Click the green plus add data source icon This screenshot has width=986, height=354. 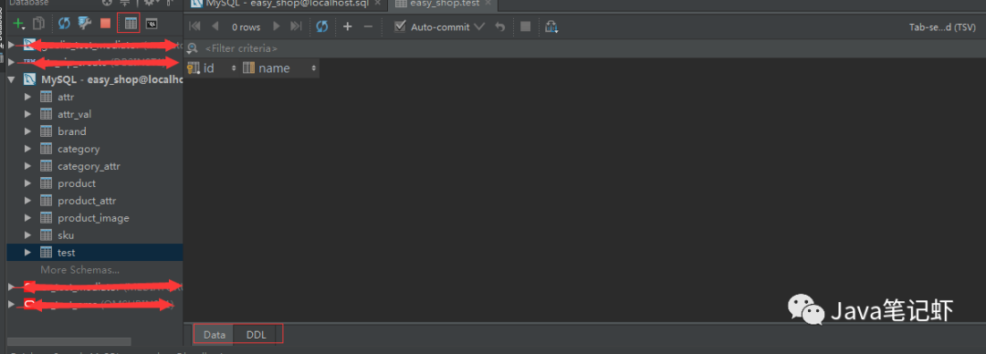(19, 24)
